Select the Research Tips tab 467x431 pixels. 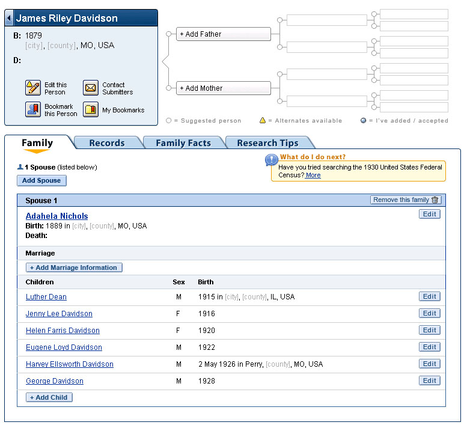pos(267,143)
